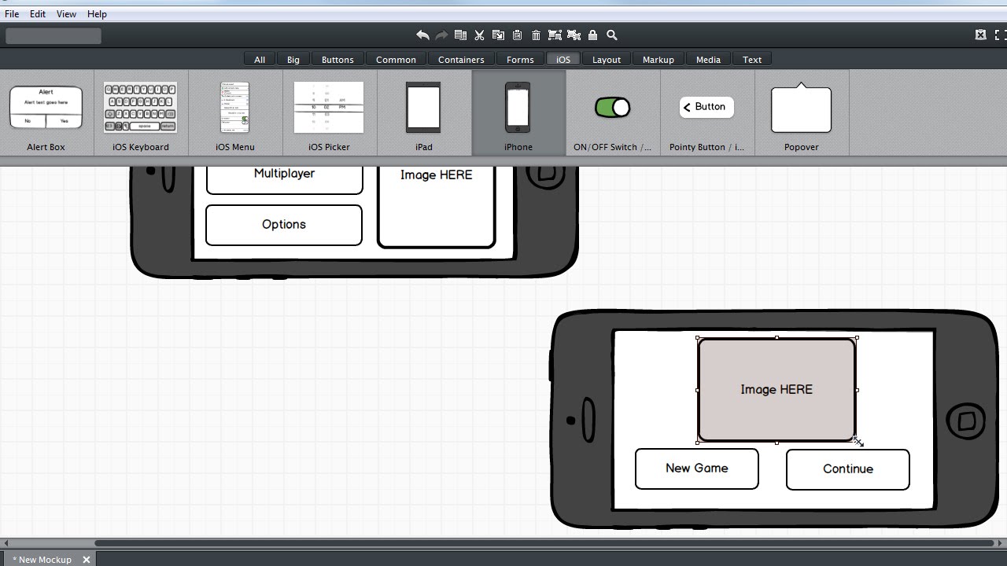Click the New Game button in the mockup

click(696, 469)
